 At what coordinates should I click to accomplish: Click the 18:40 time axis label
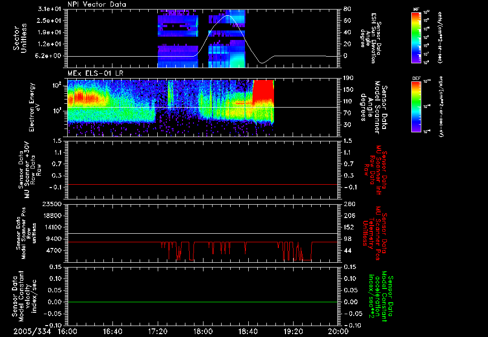click(248, 332)
